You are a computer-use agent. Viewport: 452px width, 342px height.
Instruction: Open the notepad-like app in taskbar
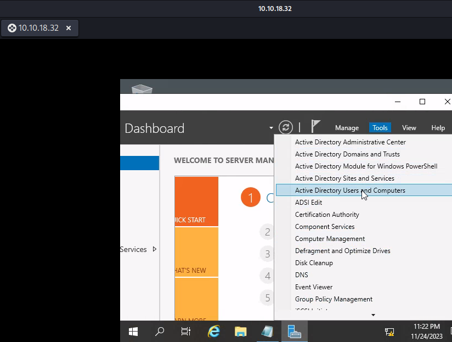[267, 332]
